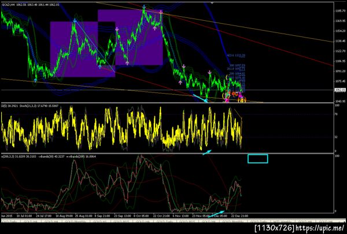Image resolution: width=347 pixels, height=234 pixels.
Task: Click the 1075.45 price scale label
Action: [340, 81]
